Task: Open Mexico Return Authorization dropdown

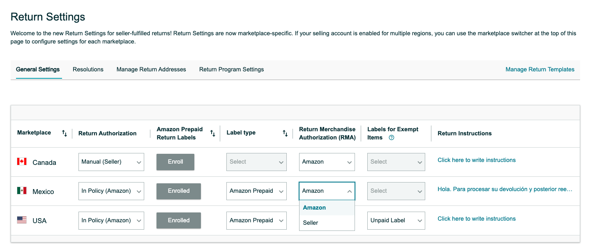Action: click(x=111, y=191)
